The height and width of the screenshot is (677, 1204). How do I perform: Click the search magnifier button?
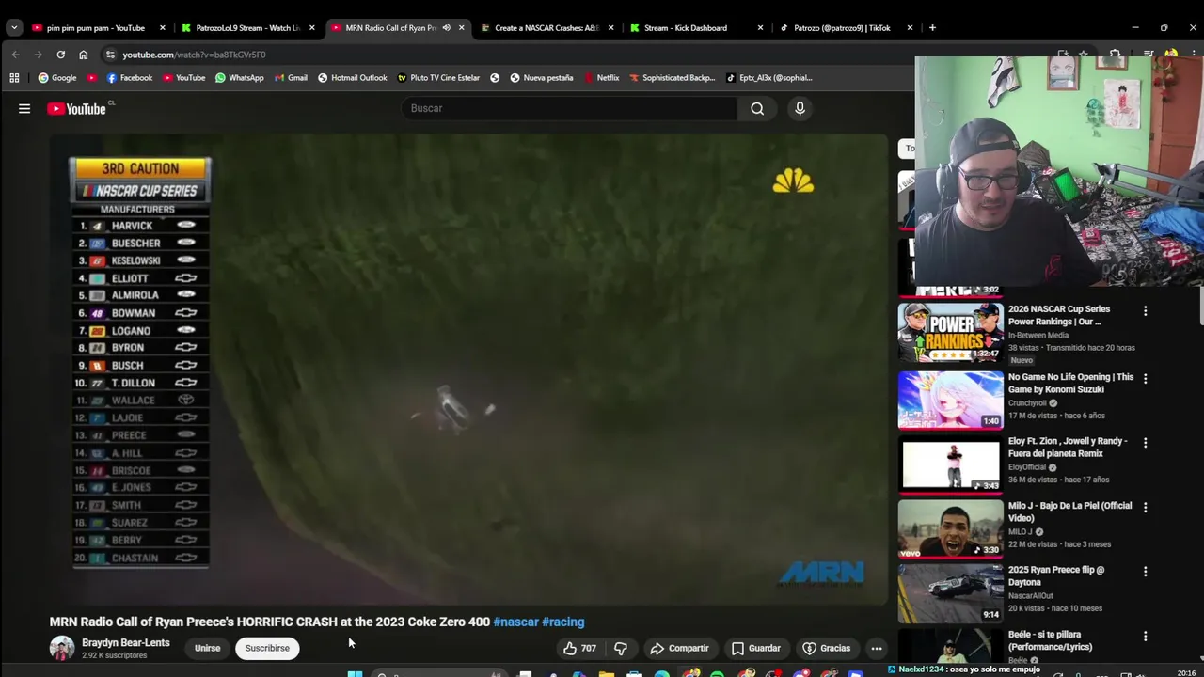(x=757, y=108)
